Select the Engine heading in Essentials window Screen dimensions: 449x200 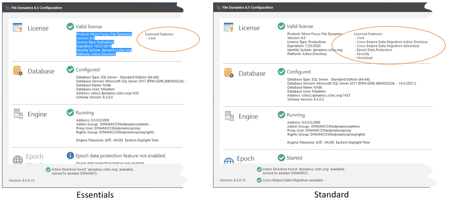click(37, 114)
